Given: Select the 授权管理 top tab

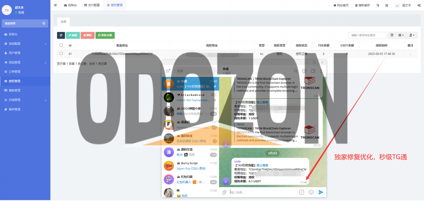Looking at the screenshot, I should click(115, 5).
